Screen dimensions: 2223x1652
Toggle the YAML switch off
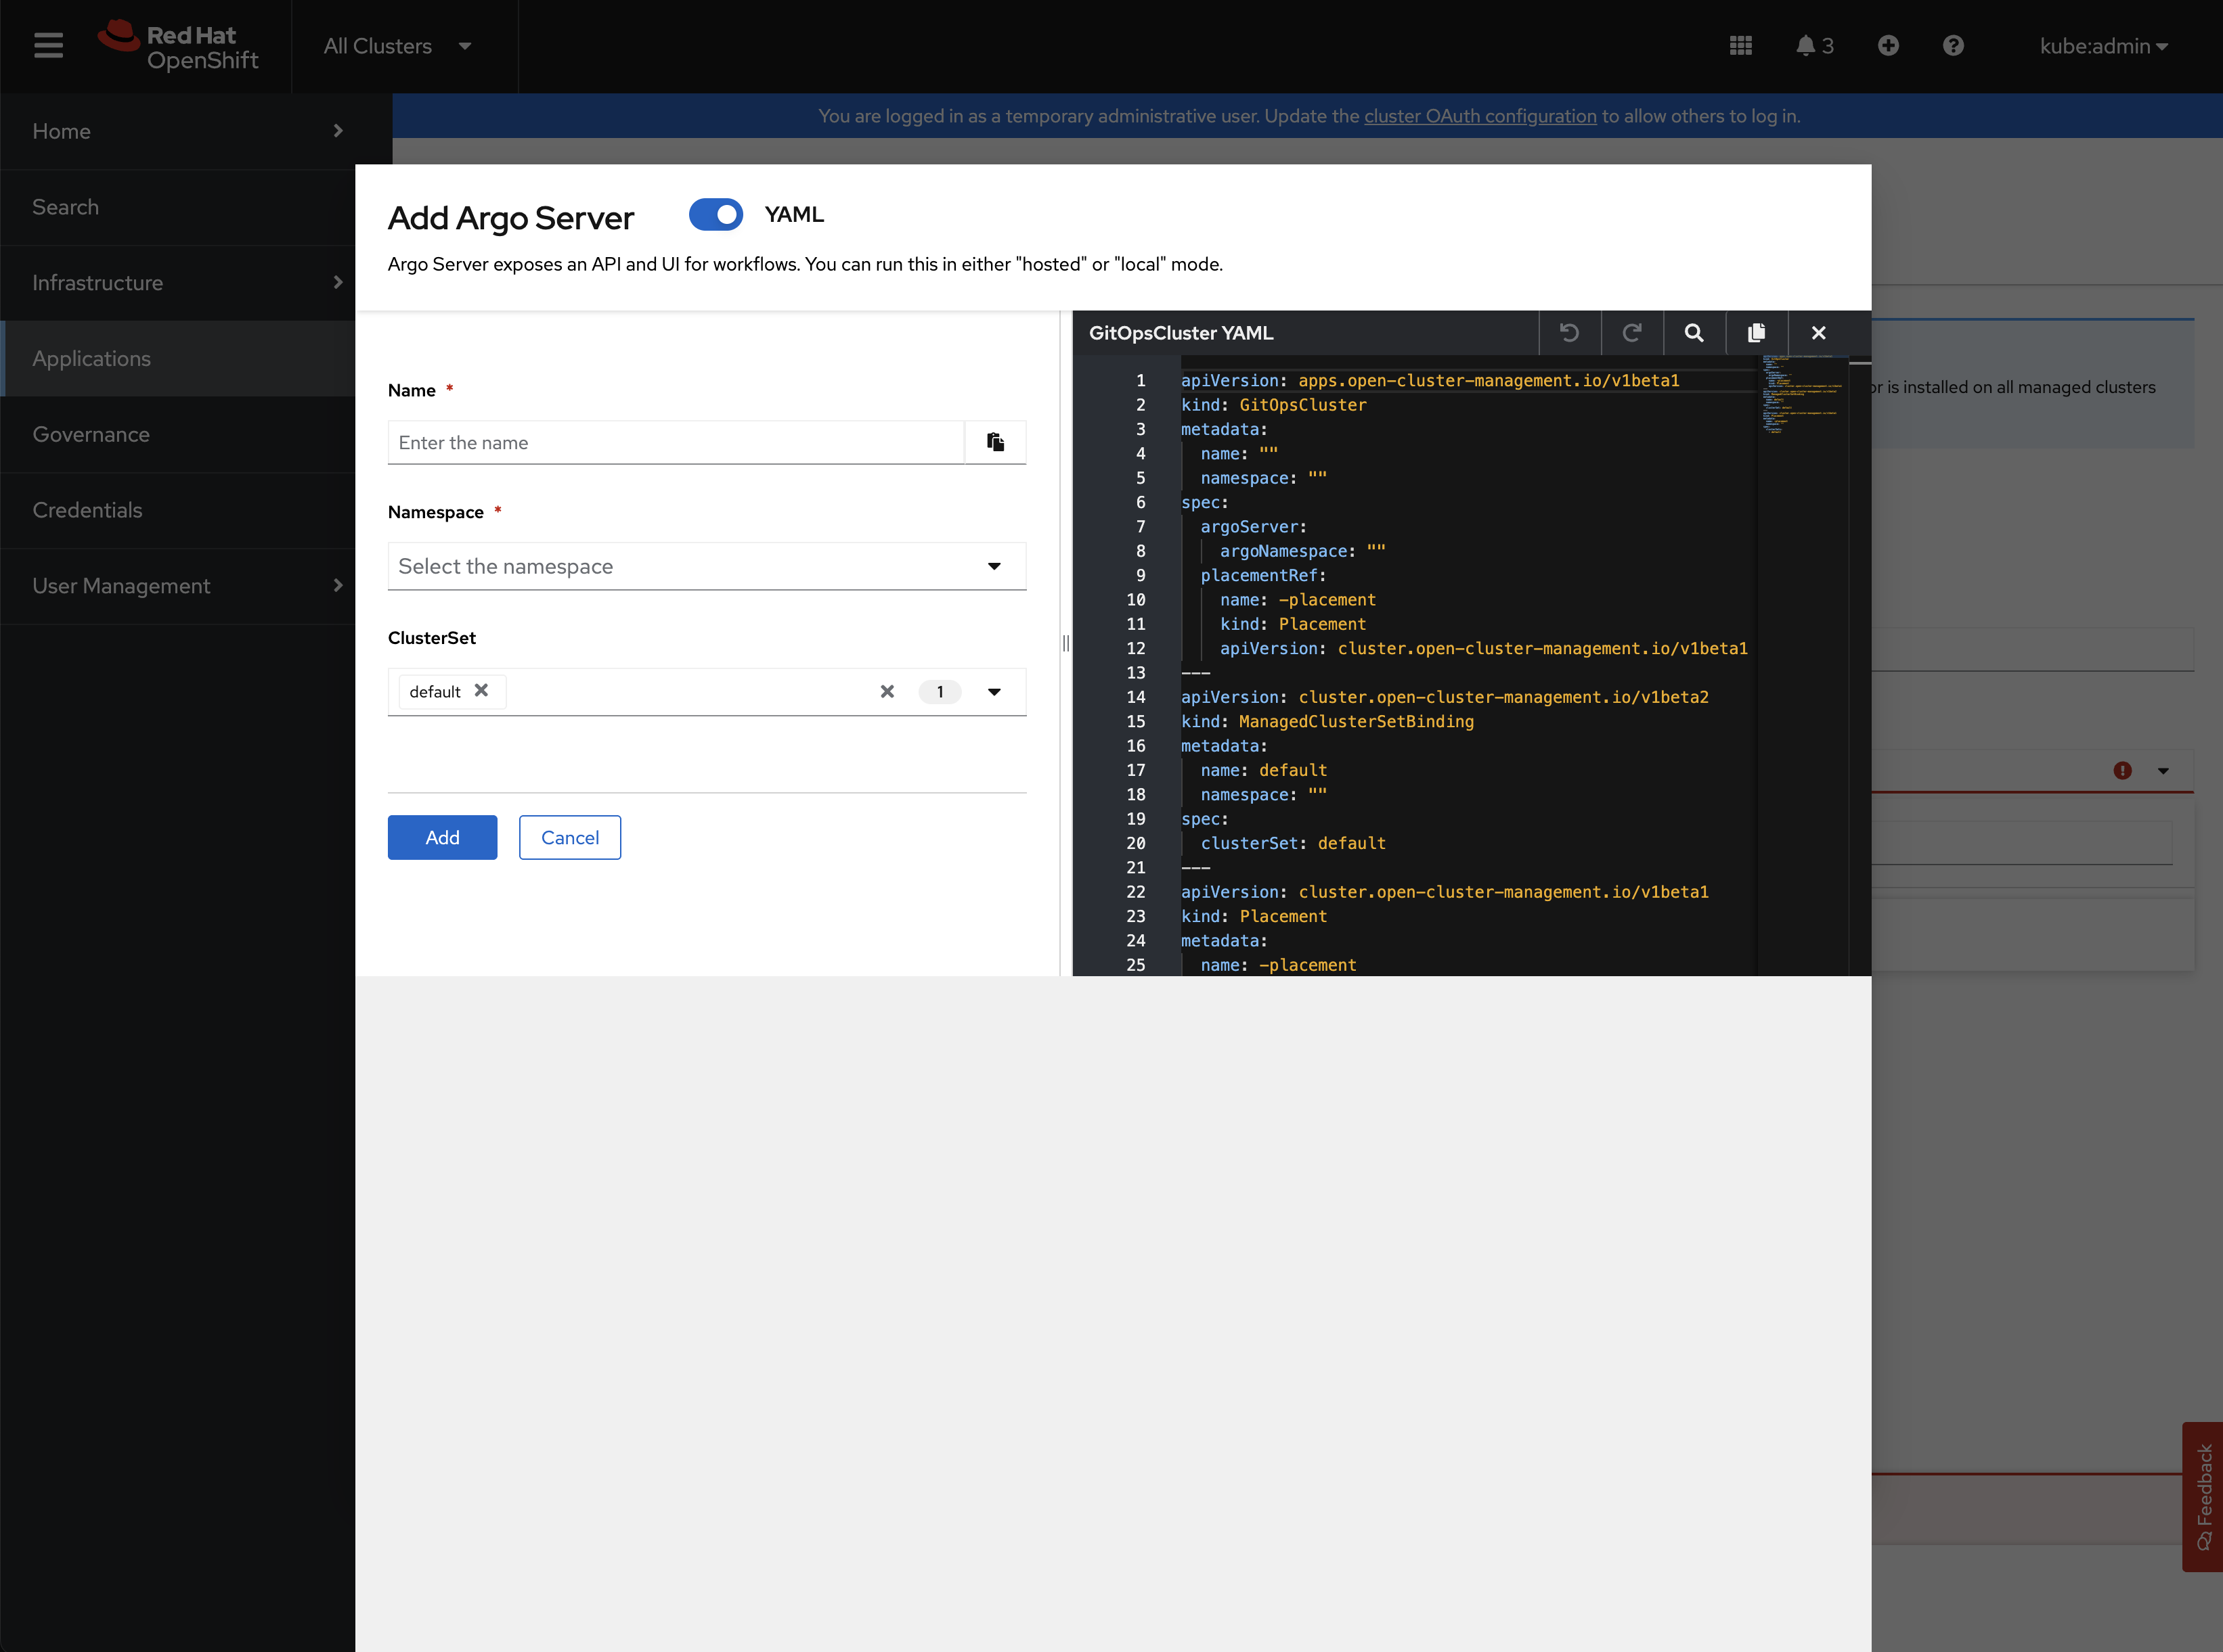[x=716, y=215]
